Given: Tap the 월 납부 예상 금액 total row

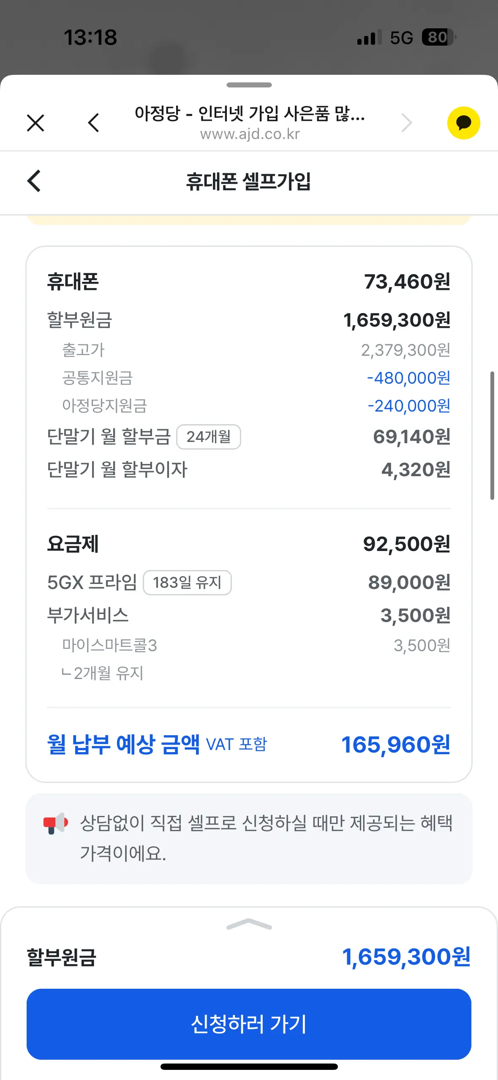Looking at the screenshot, I should [249, 745].
